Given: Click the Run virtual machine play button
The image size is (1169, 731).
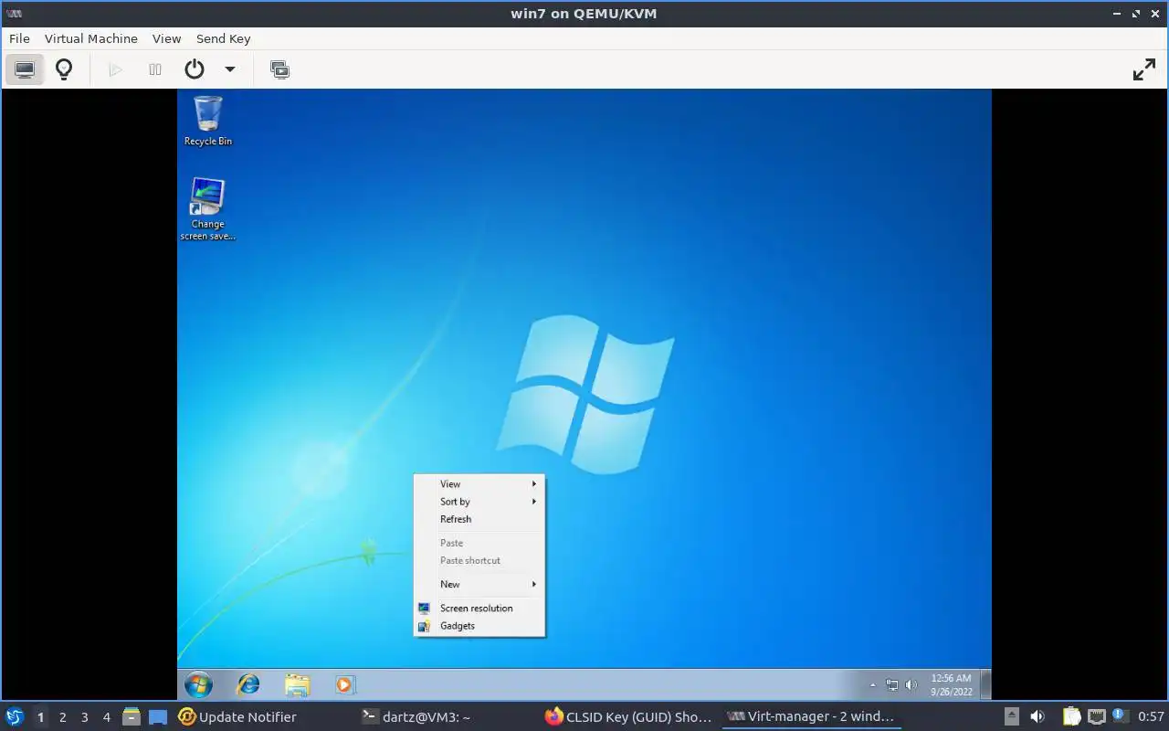Looking at the screenshot, I should point(115,69).
